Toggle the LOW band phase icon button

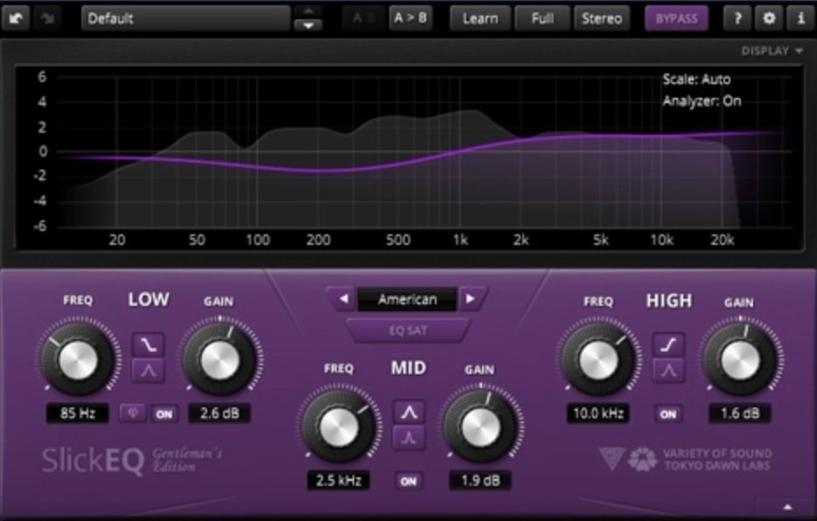tap(133, 413)
